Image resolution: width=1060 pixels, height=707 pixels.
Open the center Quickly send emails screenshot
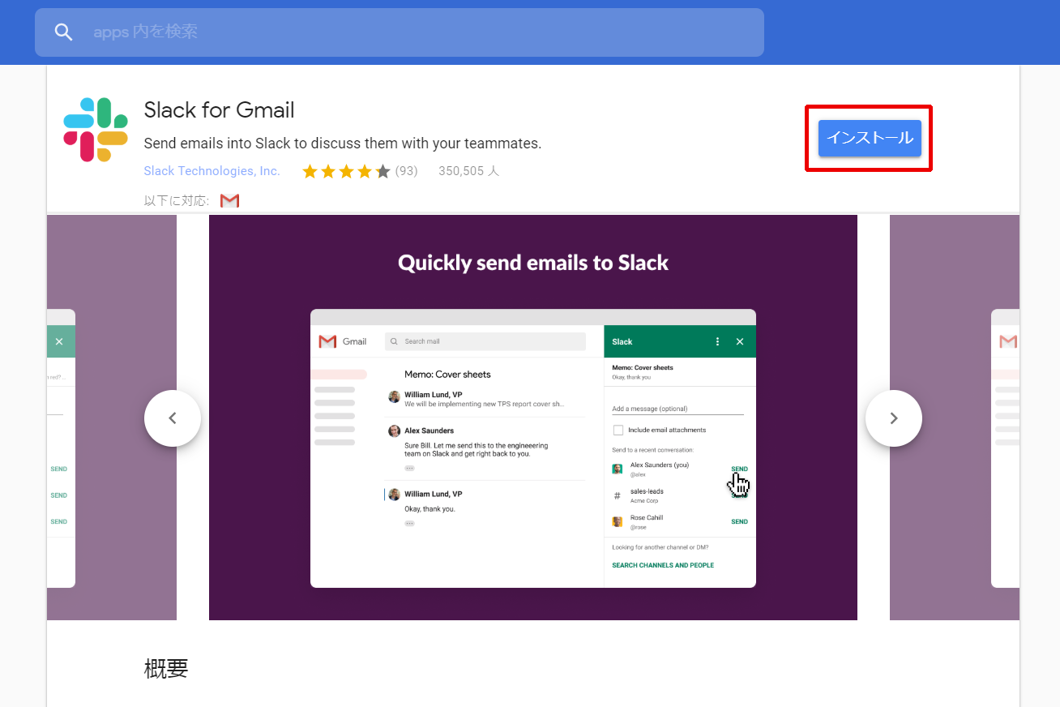(x=533, y=418)
